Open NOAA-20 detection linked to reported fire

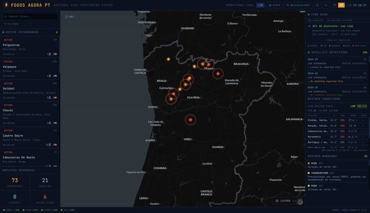point(337,63)
